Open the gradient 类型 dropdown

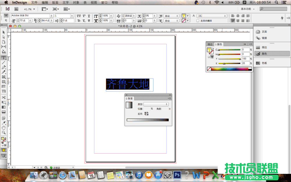coord(156,104)
